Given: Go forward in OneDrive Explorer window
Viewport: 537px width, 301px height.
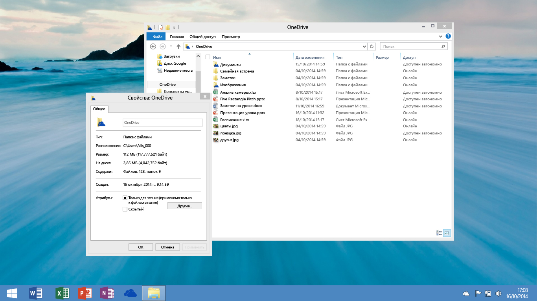Looking at the screenshot, I should (162, 46).
